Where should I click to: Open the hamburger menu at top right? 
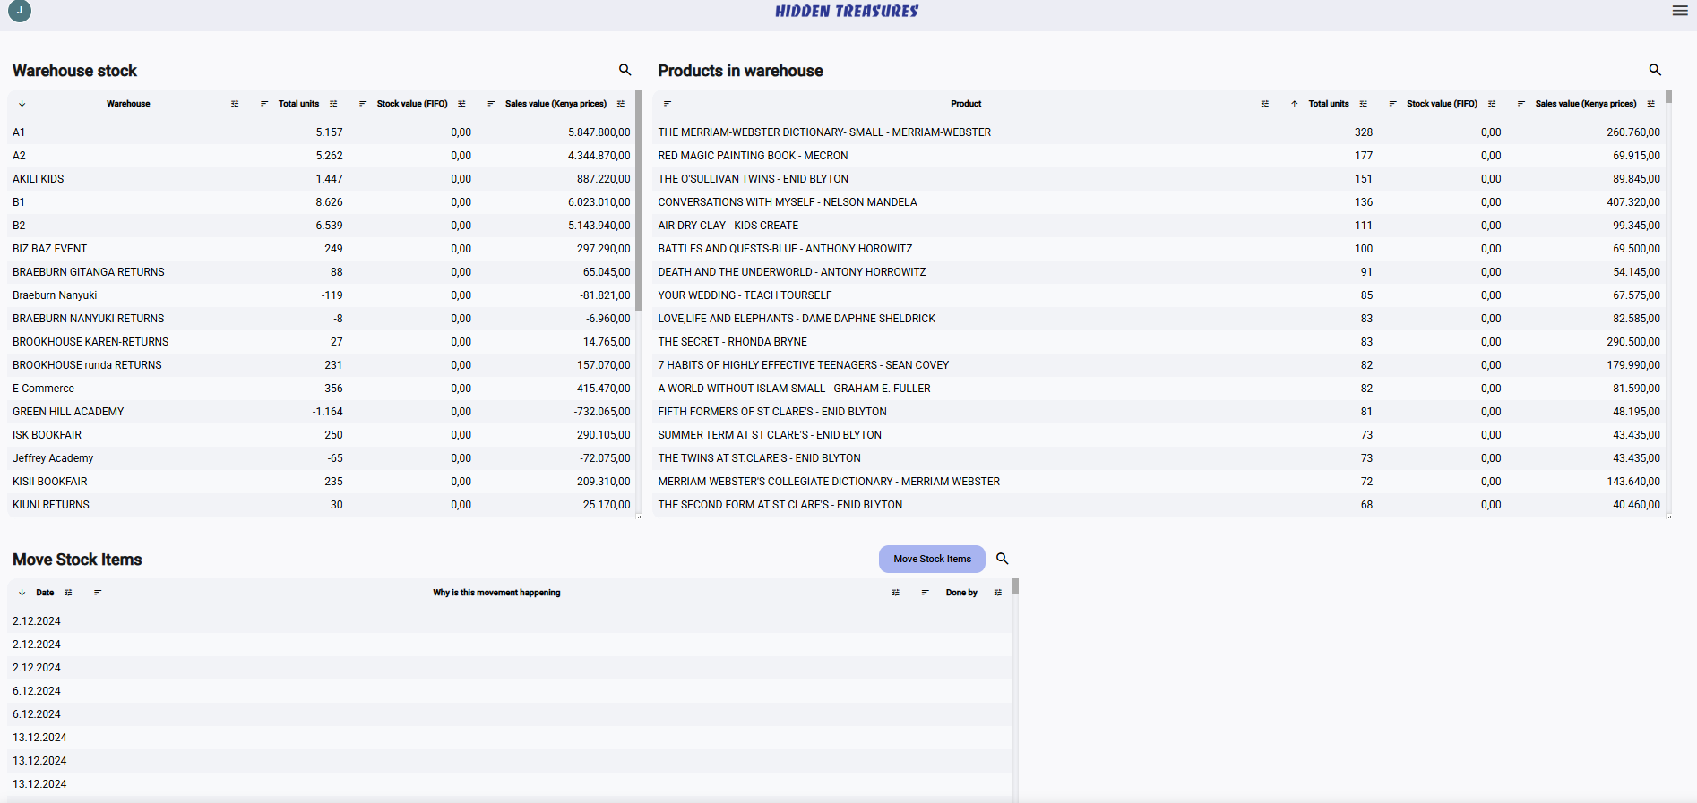[x=1679, y=11]
